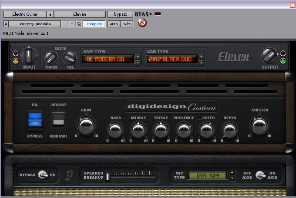Click the Eleven logo

234,57
